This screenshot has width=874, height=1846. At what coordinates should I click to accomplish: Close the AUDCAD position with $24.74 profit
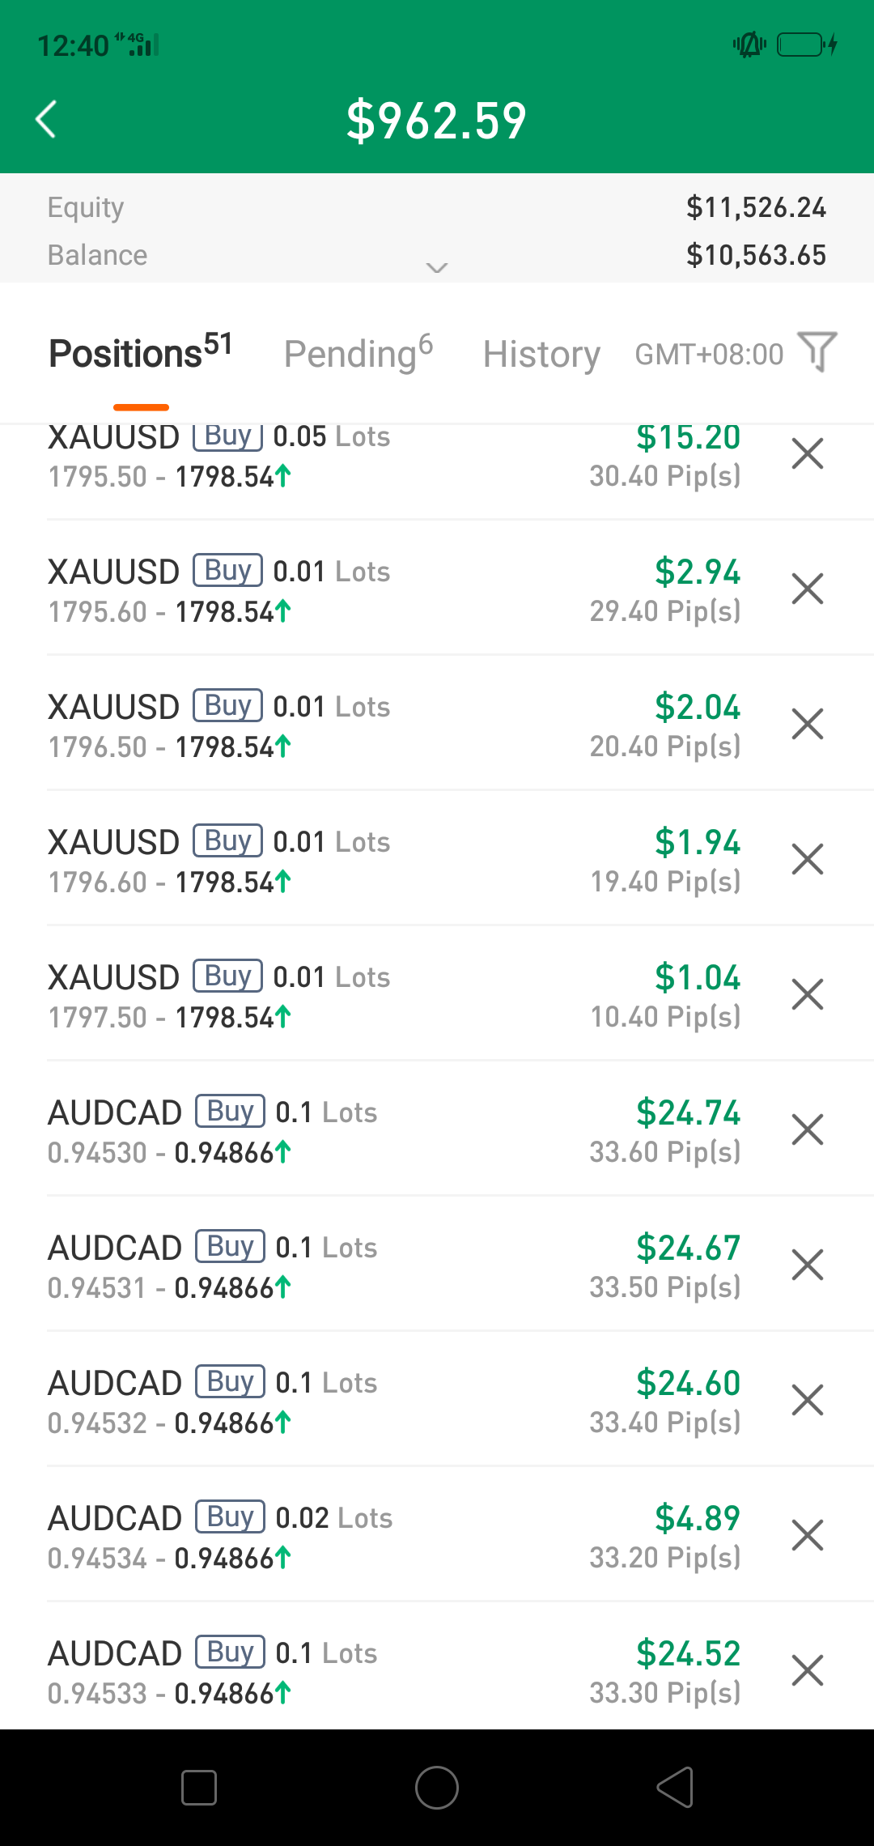click(x=808, y=1129)
